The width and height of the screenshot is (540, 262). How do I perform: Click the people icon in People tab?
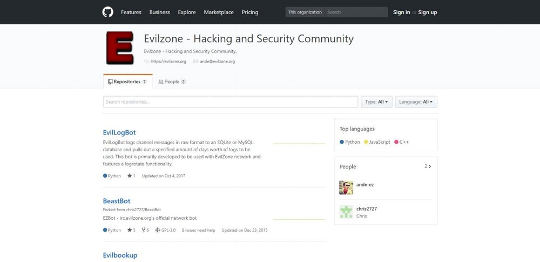pyautogui.click(x=161, y=82)
